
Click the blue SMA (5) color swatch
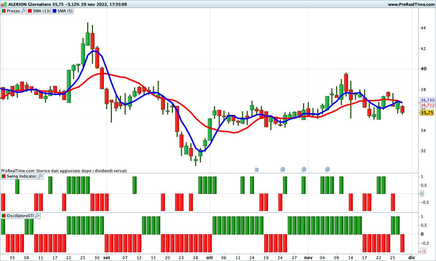(54, 11)
